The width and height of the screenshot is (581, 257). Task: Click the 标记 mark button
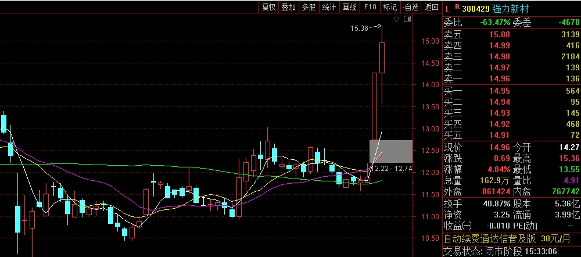[x=390, y=7]
